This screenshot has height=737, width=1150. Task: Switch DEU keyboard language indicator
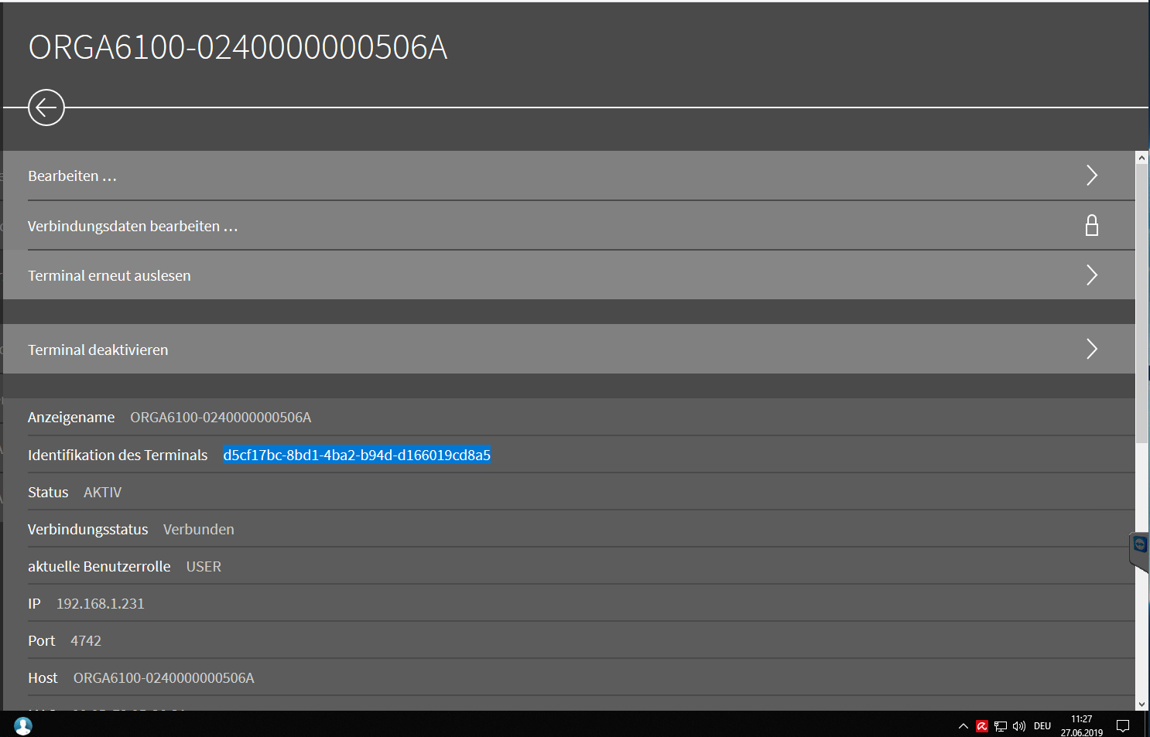pos(1042,726)
